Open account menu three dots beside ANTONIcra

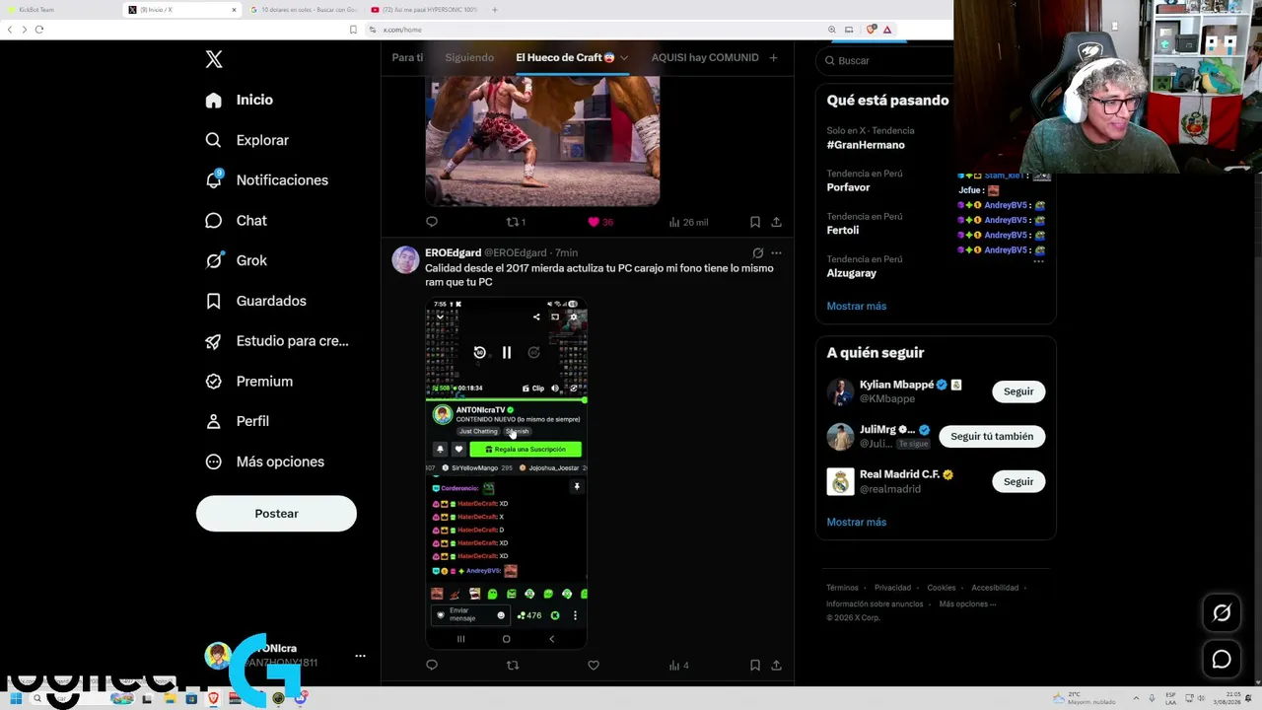tap(360, 656)
